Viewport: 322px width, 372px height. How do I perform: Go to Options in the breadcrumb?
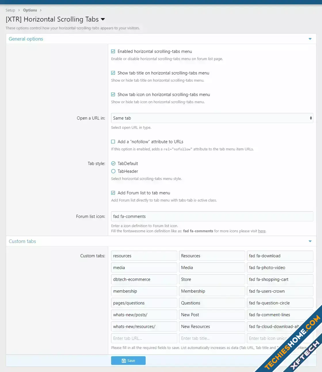[30, 10]
